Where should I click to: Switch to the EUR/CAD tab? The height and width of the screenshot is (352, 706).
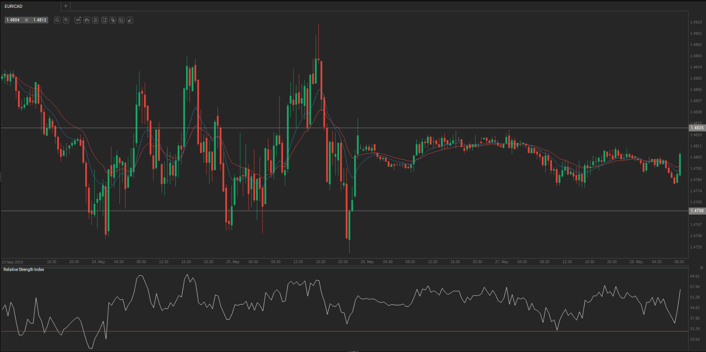[x=14, y=6]
